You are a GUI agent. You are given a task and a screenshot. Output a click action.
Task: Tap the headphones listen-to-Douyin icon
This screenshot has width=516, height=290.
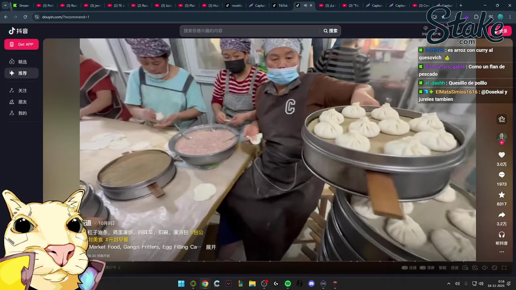click(x=501, y=234)
